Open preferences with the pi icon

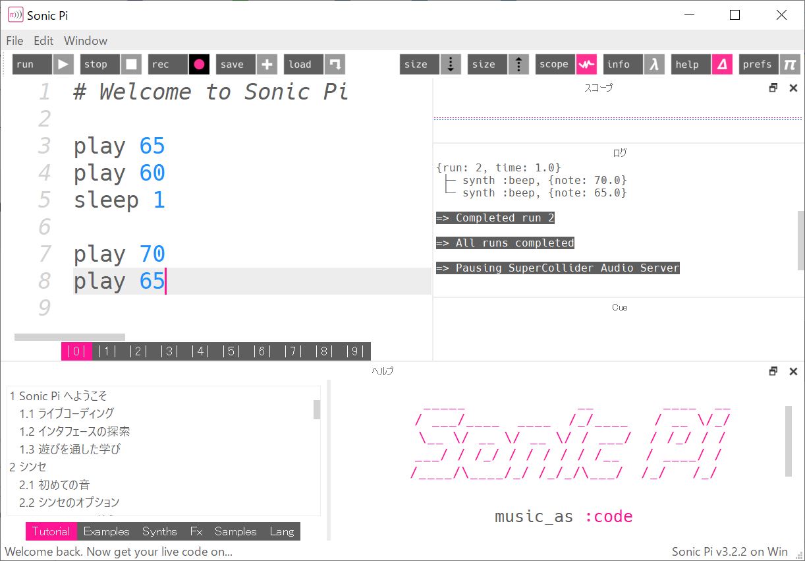789,64
